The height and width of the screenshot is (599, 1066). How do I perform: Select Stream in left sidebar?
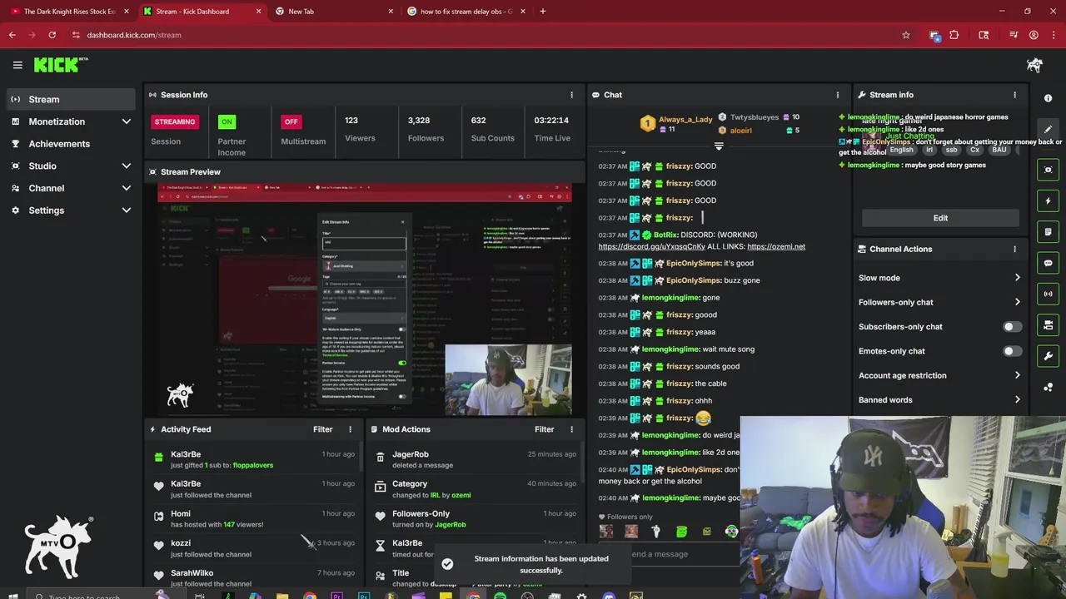70,99
